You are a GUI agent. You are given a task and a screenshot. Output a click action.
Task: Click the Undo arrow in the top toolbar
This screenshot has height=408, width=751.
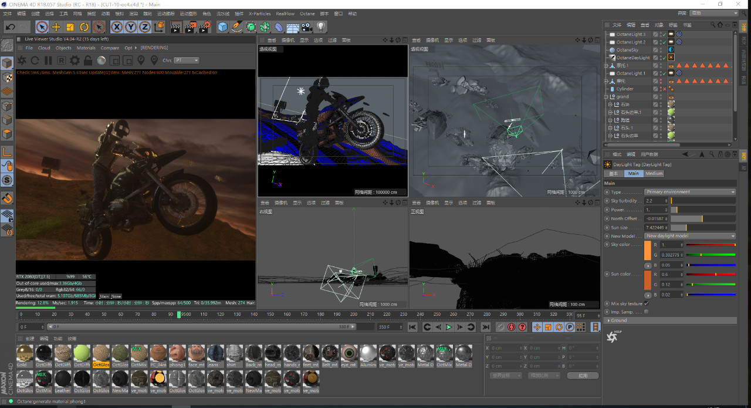click(10, 26)
